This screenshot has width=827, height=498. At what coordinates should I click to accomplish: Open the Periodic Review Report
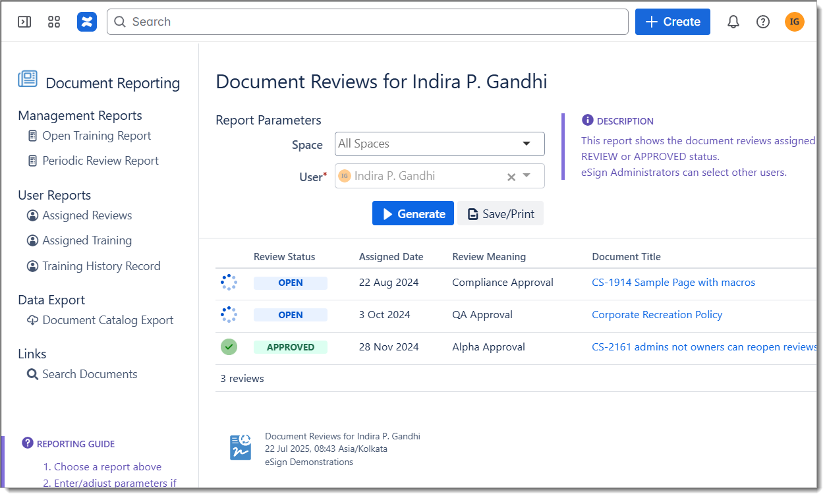100,161
